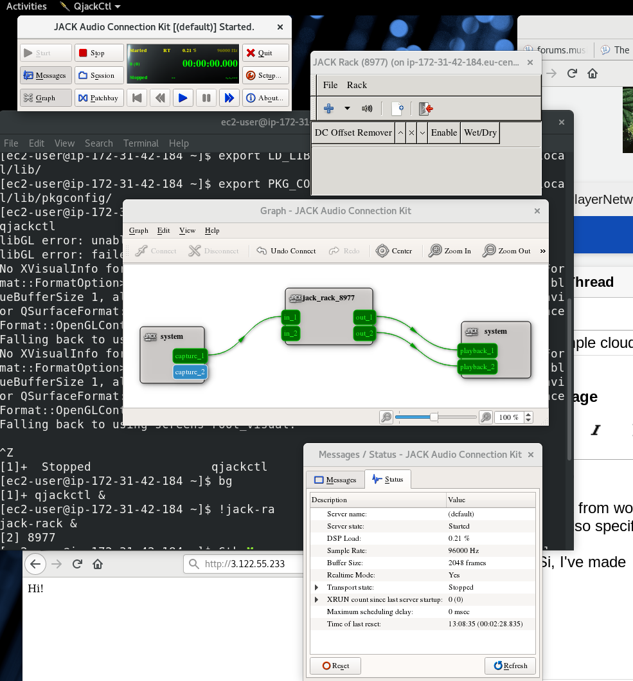Select the capture_2 port on system node
Screen dimensions: 633x681
click(190, 372)
